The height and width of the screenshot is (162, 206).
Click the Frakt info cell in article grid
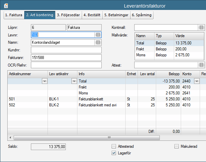click(101, 87)
